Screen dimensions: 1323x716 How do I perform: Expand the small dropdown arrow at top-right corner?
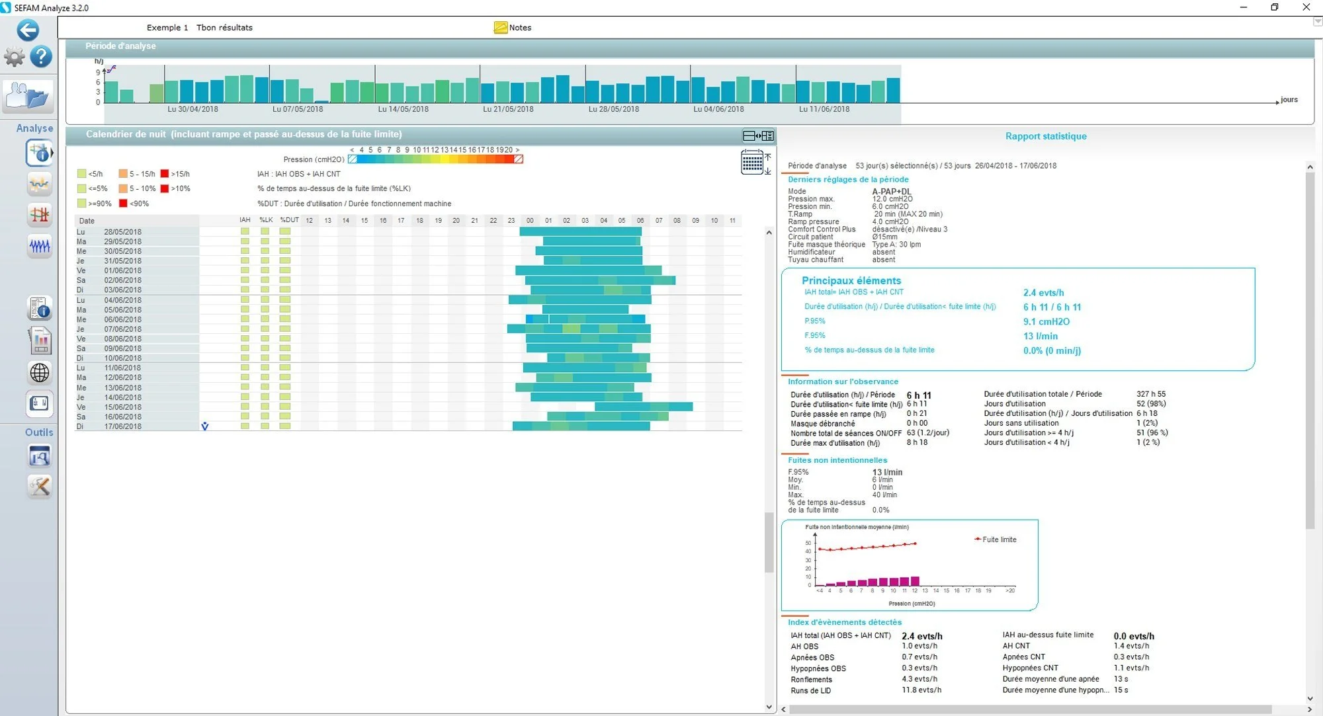point(1317,22)
